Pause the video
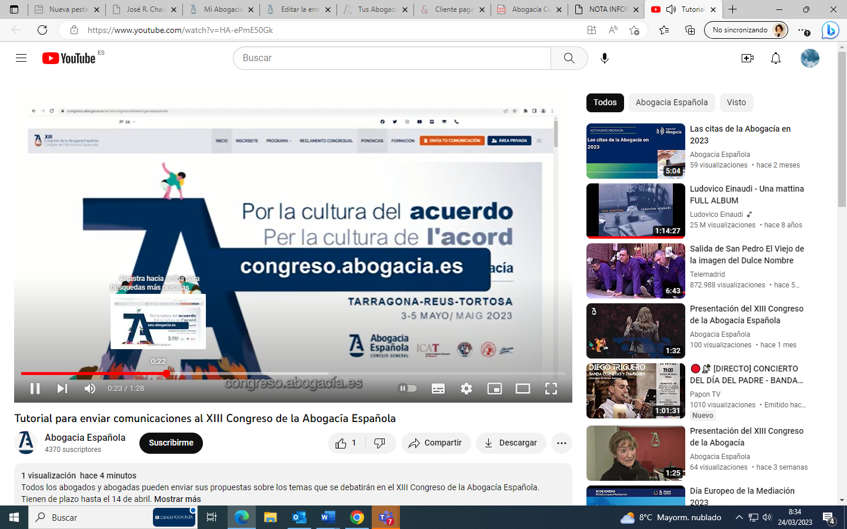 tap(35, 389)
